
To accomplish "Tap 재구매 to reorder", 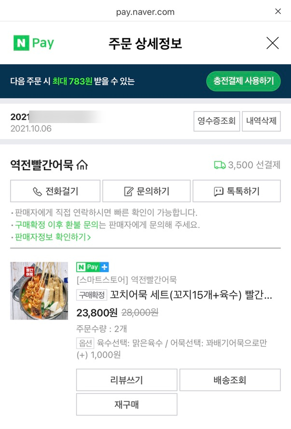I will (x=126, y=404).
